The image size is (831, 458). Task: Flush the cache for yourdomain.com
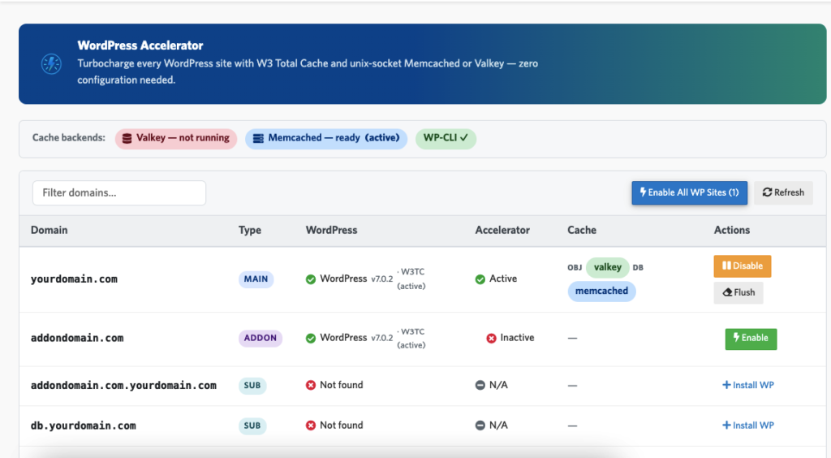(738, 292)
